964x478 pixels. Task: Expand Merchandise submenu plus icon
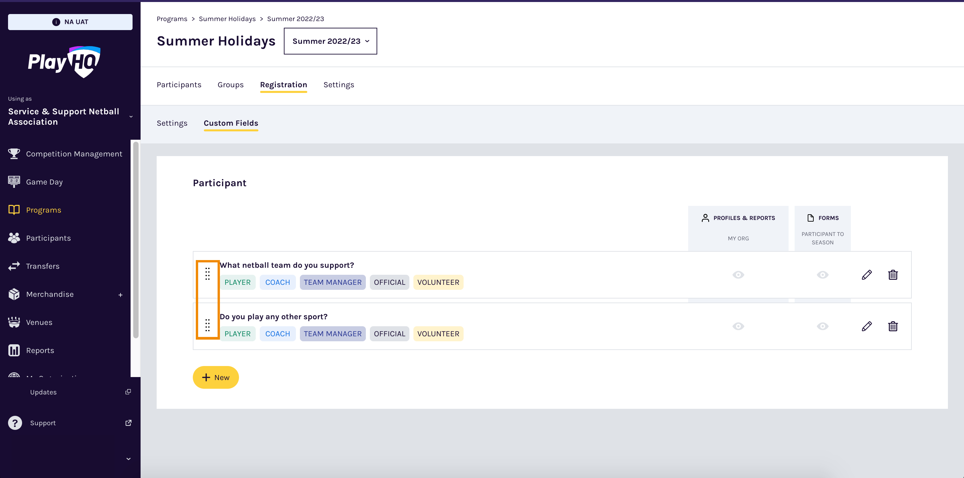pos(120,295)
